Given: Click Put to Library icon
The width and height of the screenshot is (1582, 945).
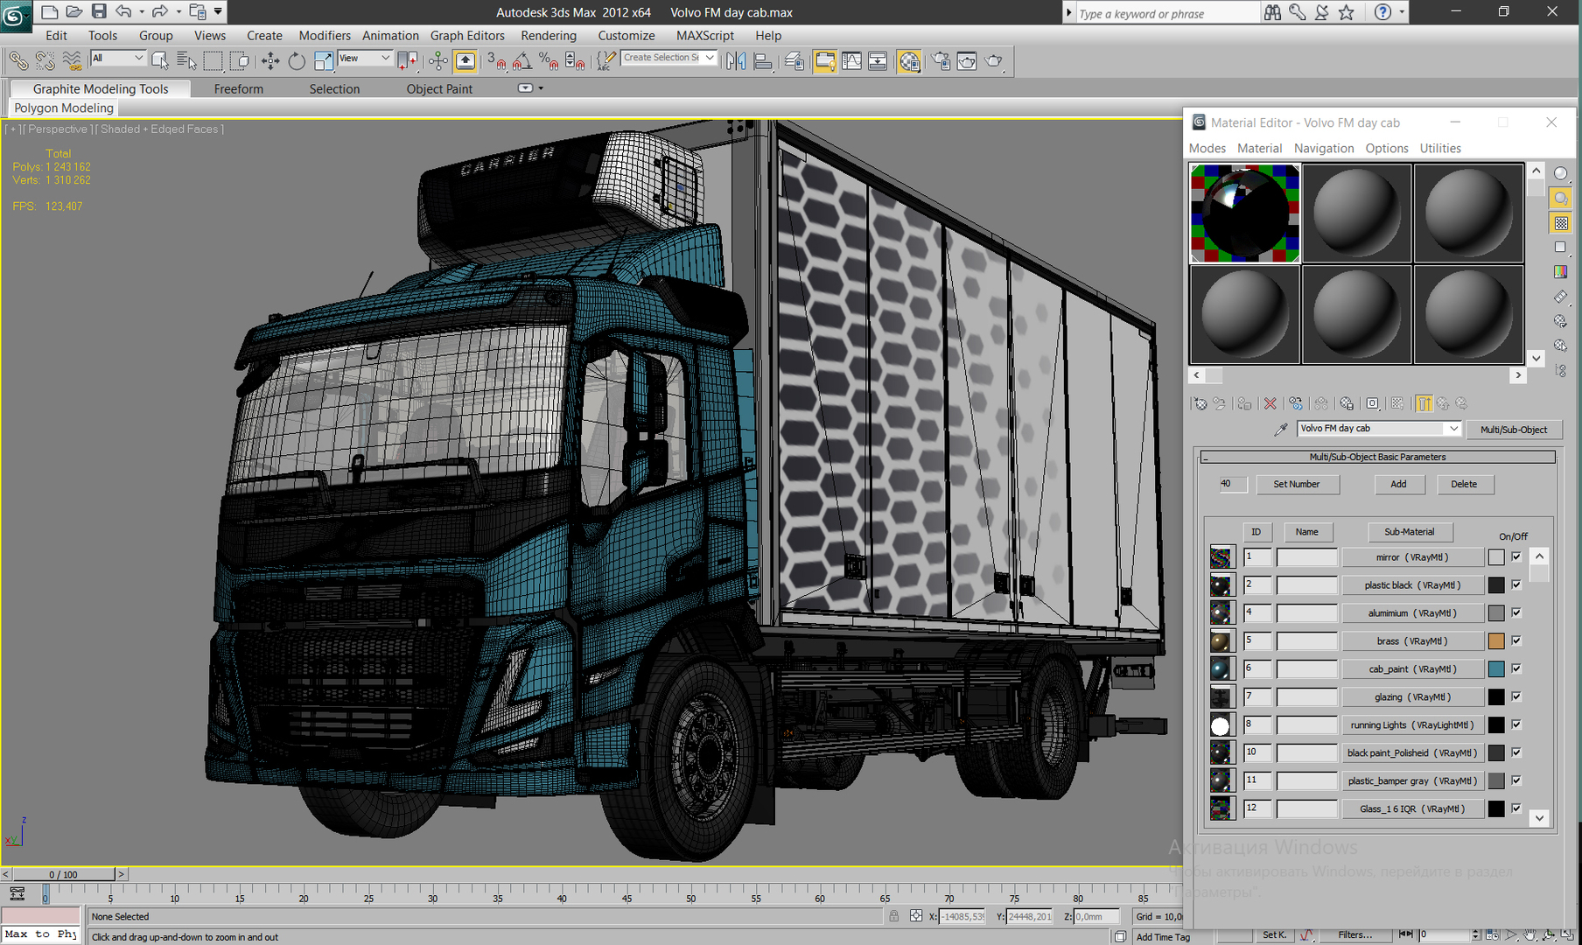Looking at the screenshot, I should pos(1347,403).
